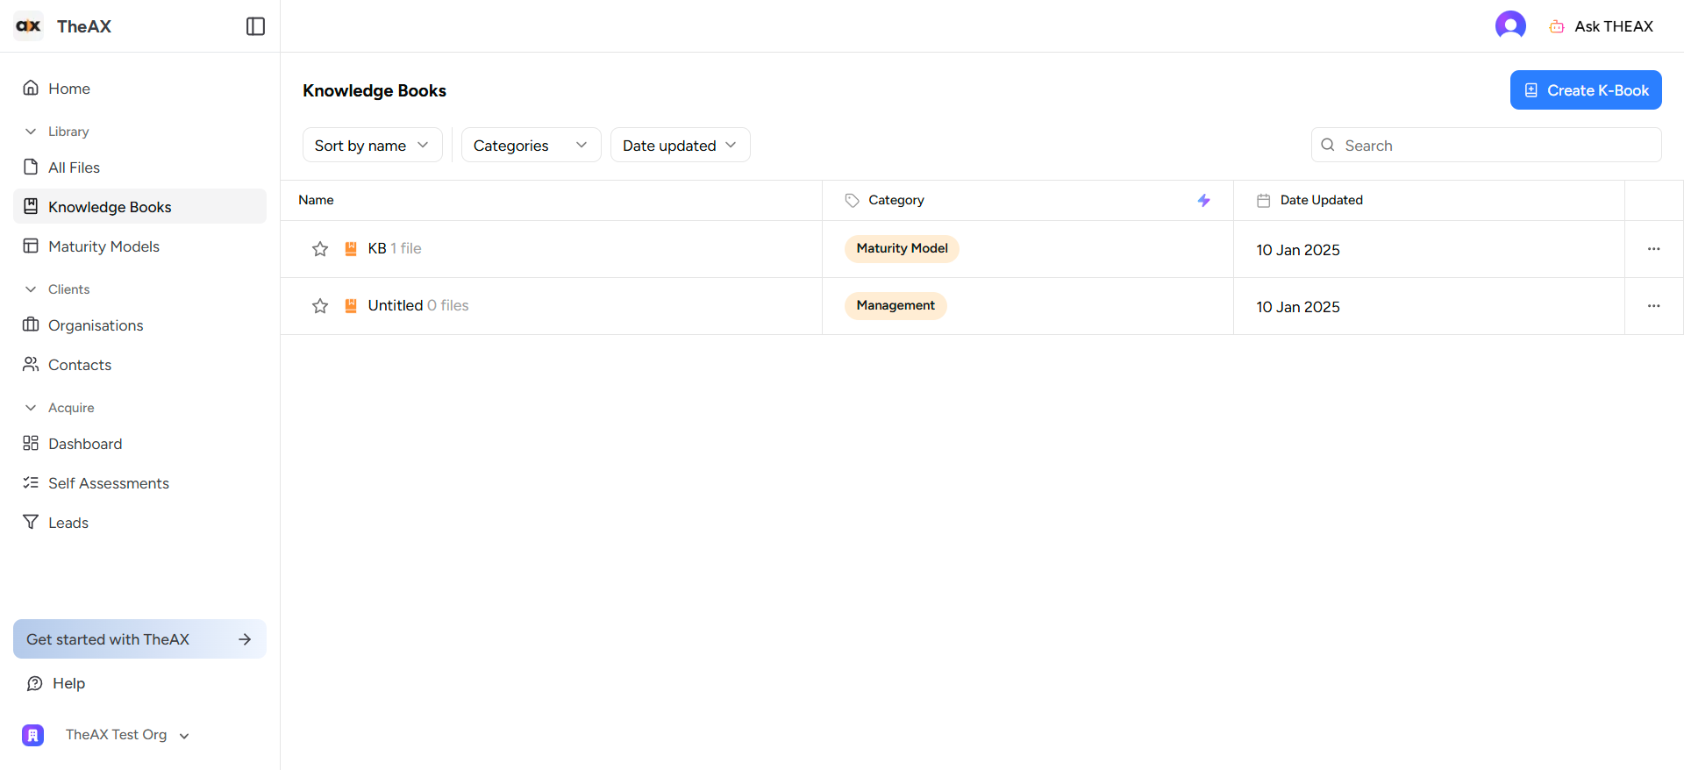Focus the Search input field
This screenshot has height=770, width=1684.
1486,145
